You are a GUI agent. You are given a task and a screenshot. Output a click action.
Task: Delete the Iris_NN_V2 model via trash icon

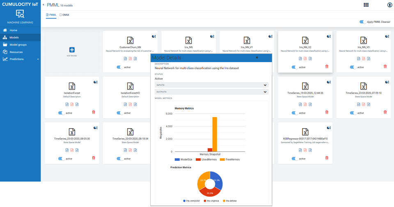pos(327,67)
